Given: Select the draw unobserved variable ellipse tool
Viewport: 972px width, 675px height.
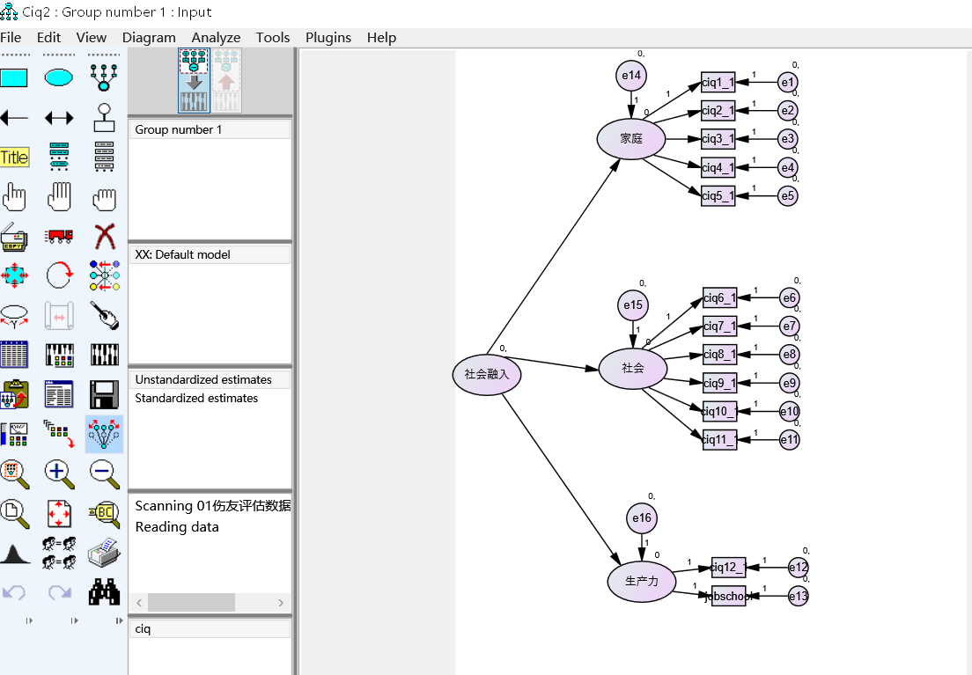Looking at the screenshot, I should pos(59,78).
